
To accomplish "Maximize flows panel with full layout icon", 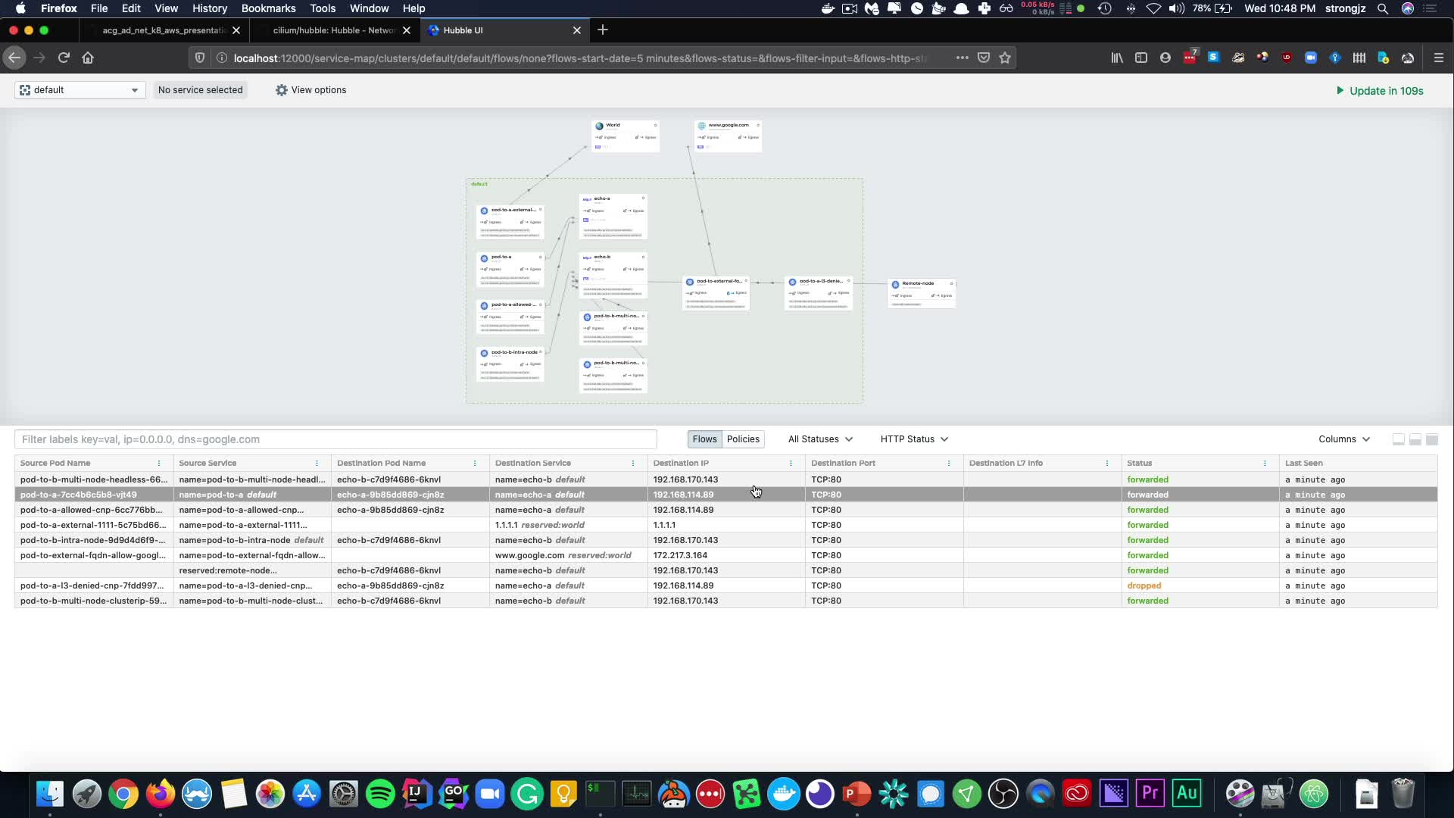I will point(1431,439).
